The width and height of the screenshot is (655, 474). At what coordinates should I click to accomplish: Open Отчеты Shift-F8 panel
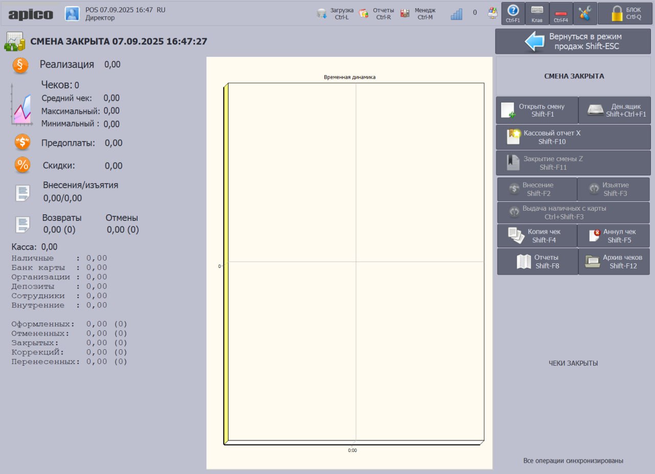tap(536, 261)
